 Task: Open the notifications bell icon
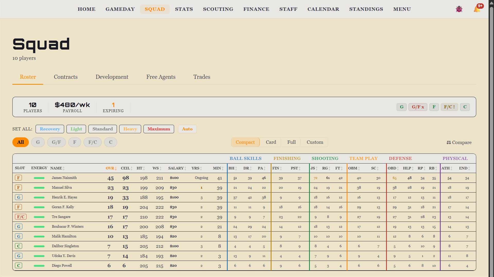click(477, 9)
